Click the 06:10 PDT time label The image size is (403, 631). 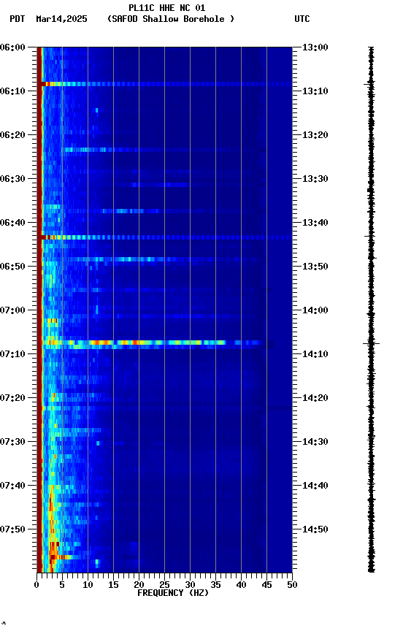point(12,91)
